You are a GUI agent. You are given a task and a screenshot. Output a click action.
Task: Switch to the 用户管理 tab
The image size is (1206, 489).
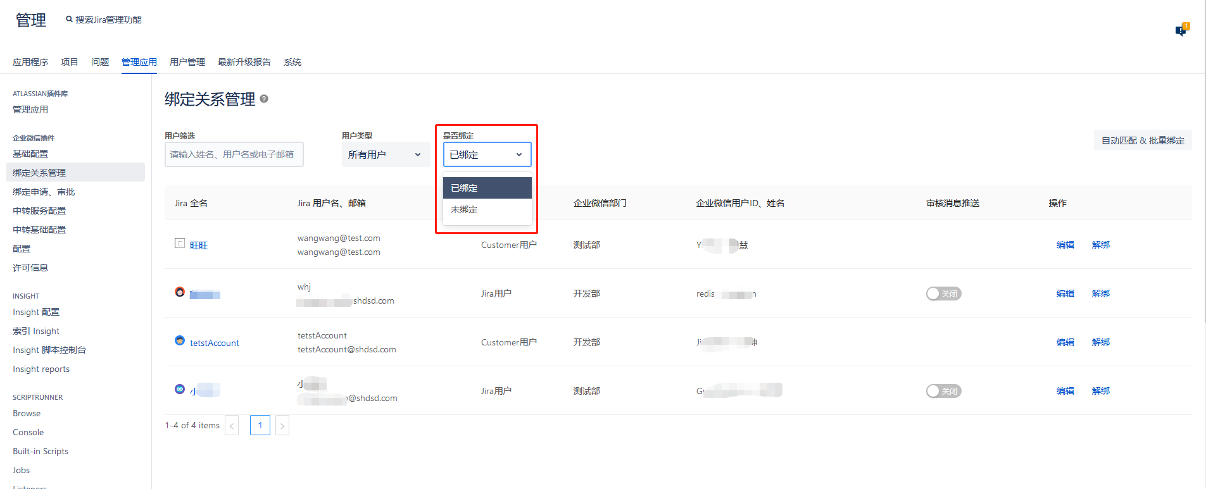187,62
